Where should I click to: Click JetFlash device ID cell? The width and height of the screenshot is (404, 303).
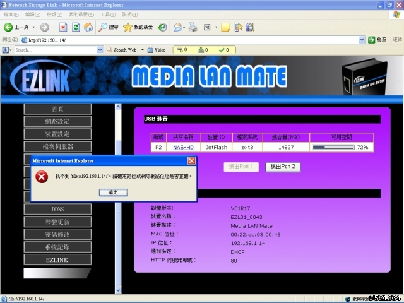[217, 147]
